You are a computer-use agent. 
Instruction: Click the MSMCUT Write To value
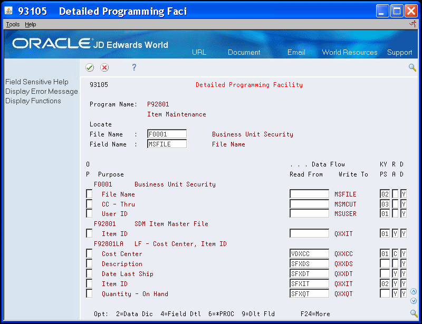coord(346,204)
